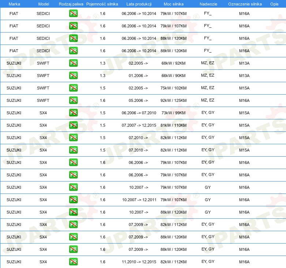Viewport: 286px width, 268px height.
Task: Select EY, GY in the 73kW / 99KM row
Action: (x=208, y=112)
